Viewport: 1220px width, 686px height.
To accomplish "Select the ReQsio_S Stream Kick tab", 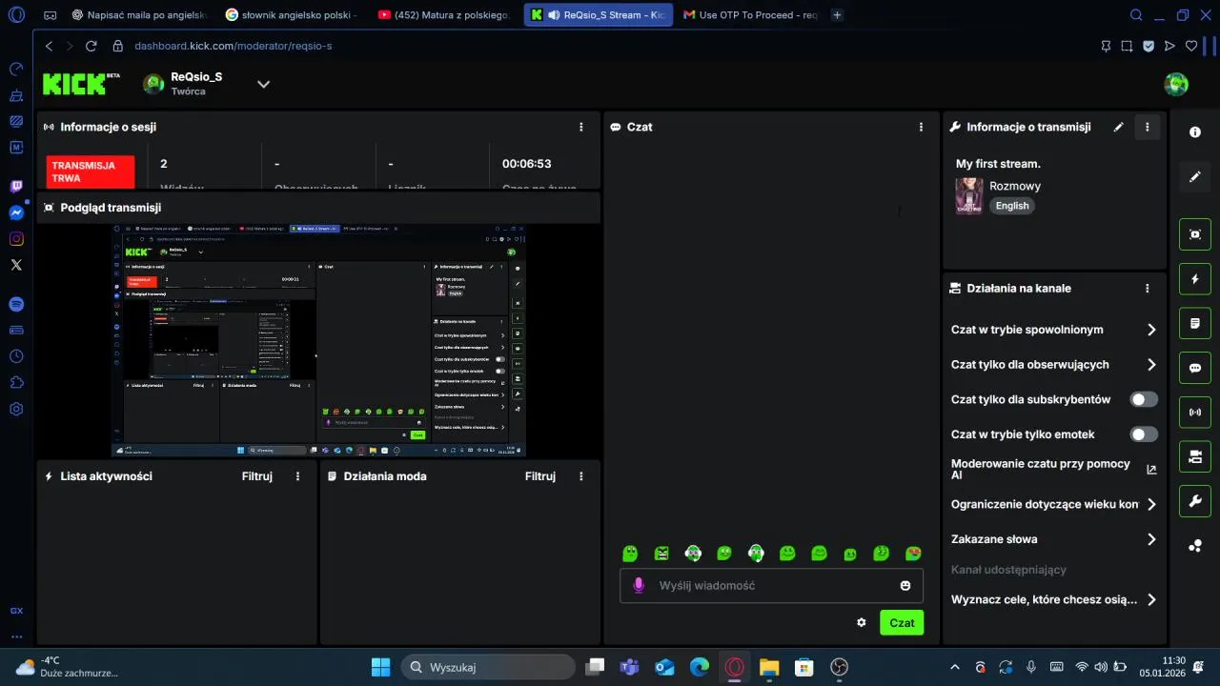I will (x=599, y=14).
